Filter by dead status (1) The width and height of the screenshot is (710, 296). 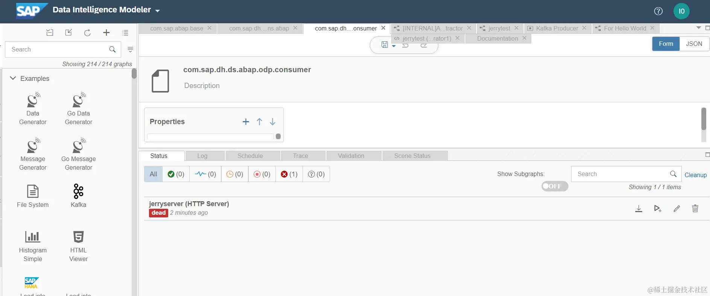[289, 174]
